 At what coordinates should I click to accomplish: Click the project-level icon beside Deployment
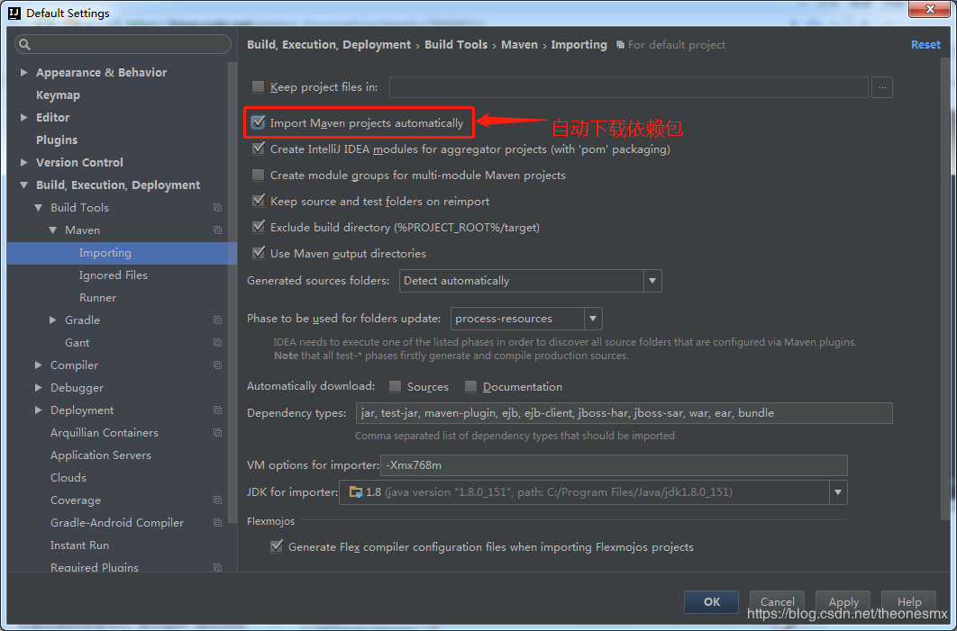point(217,410)
